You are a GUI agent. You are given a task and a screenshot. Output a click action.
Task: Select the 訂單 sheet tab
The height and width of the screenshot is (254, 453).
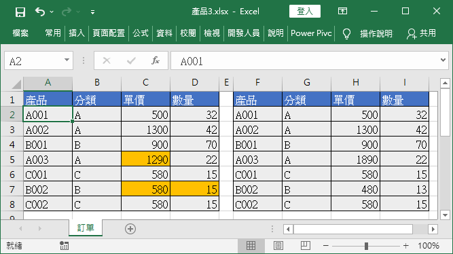[x=86, y=228]
